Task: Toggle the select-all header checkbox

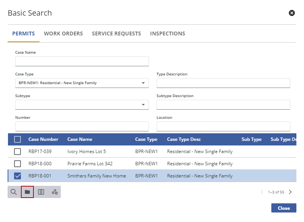Action: point(17,139)
